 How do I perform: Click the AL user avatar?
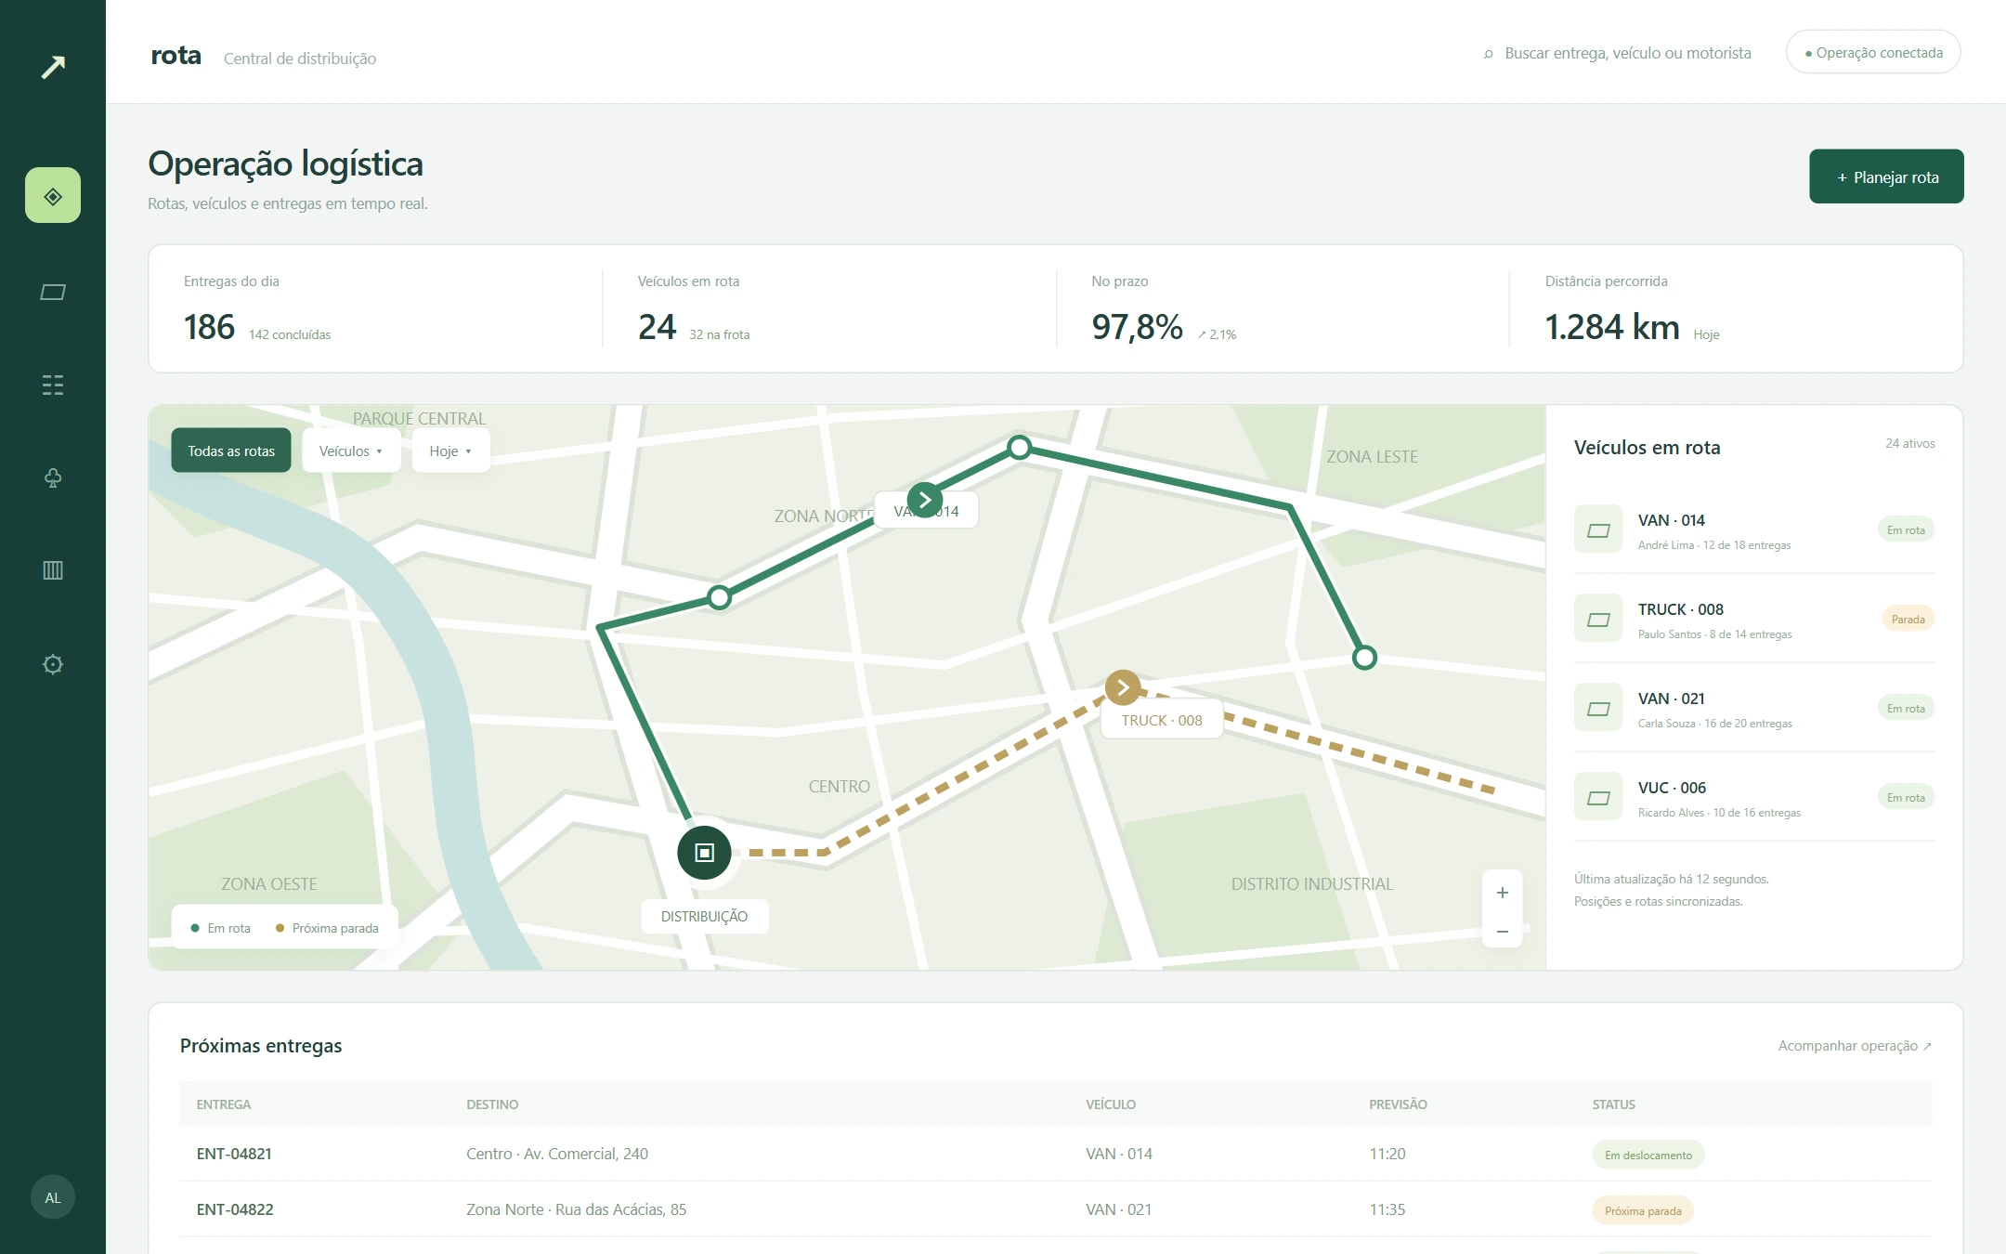click(53, 1197)
